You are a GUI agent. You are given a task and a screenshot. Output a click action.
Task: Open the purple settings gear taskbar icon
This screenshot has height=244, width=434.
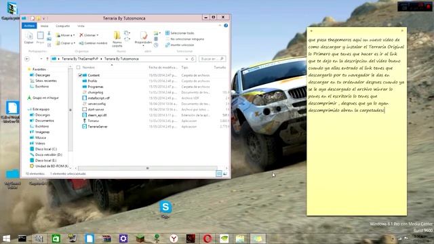(x=123, y=238)
